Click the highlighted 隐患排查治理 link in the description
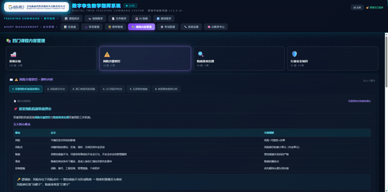 61,117
